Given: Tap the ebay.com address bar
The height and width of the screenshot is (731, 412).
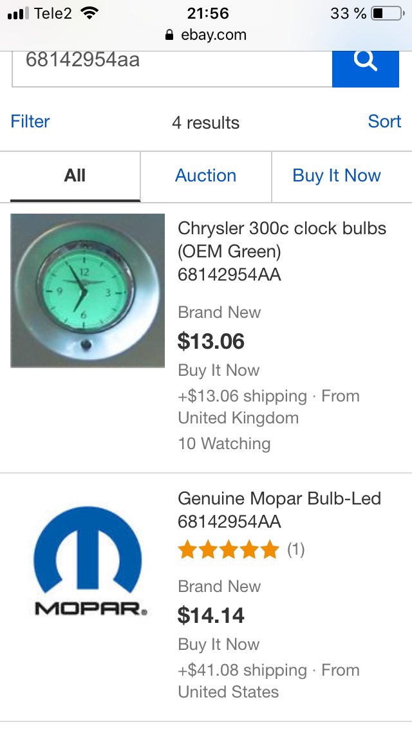Looking at the screenshot, I should pyautogui.click(x=206, y=35).
